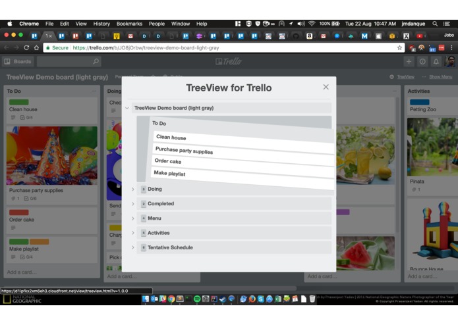This screenshot has height=325, width=458.
Task: Open the Order cake card on the board
Action: 52,220
